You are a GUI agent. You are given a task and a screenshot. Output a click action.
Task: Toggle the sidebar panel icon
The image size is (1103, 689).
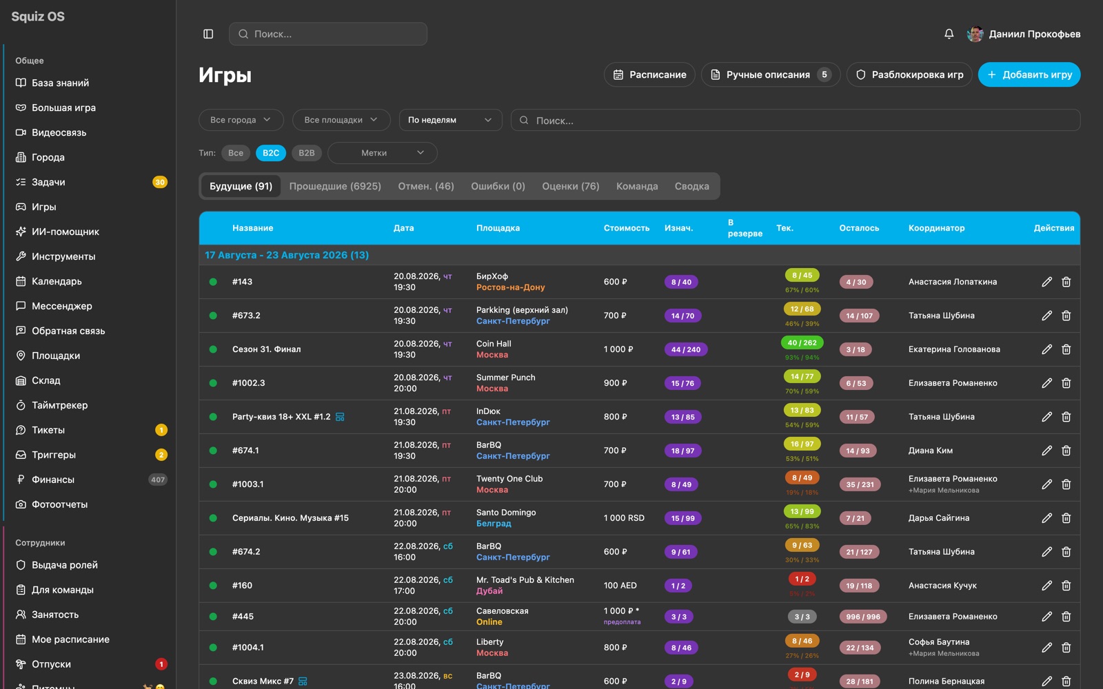click(x=208, y=34)
